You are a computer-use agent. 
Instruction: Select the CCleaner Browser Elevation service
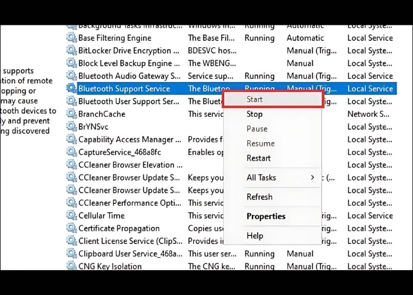pos(126,165)
